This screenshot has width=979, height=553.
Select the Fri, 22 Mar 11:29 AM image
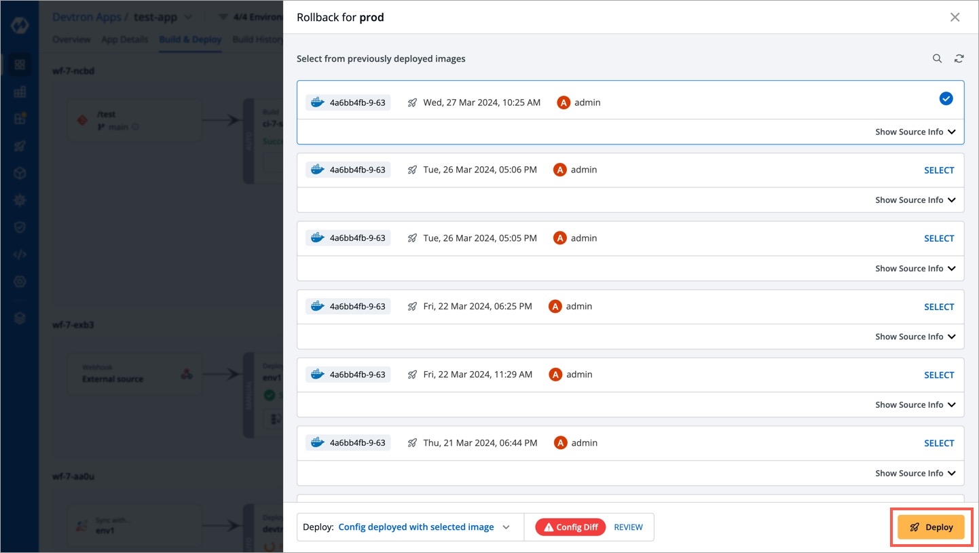(939, 375)
